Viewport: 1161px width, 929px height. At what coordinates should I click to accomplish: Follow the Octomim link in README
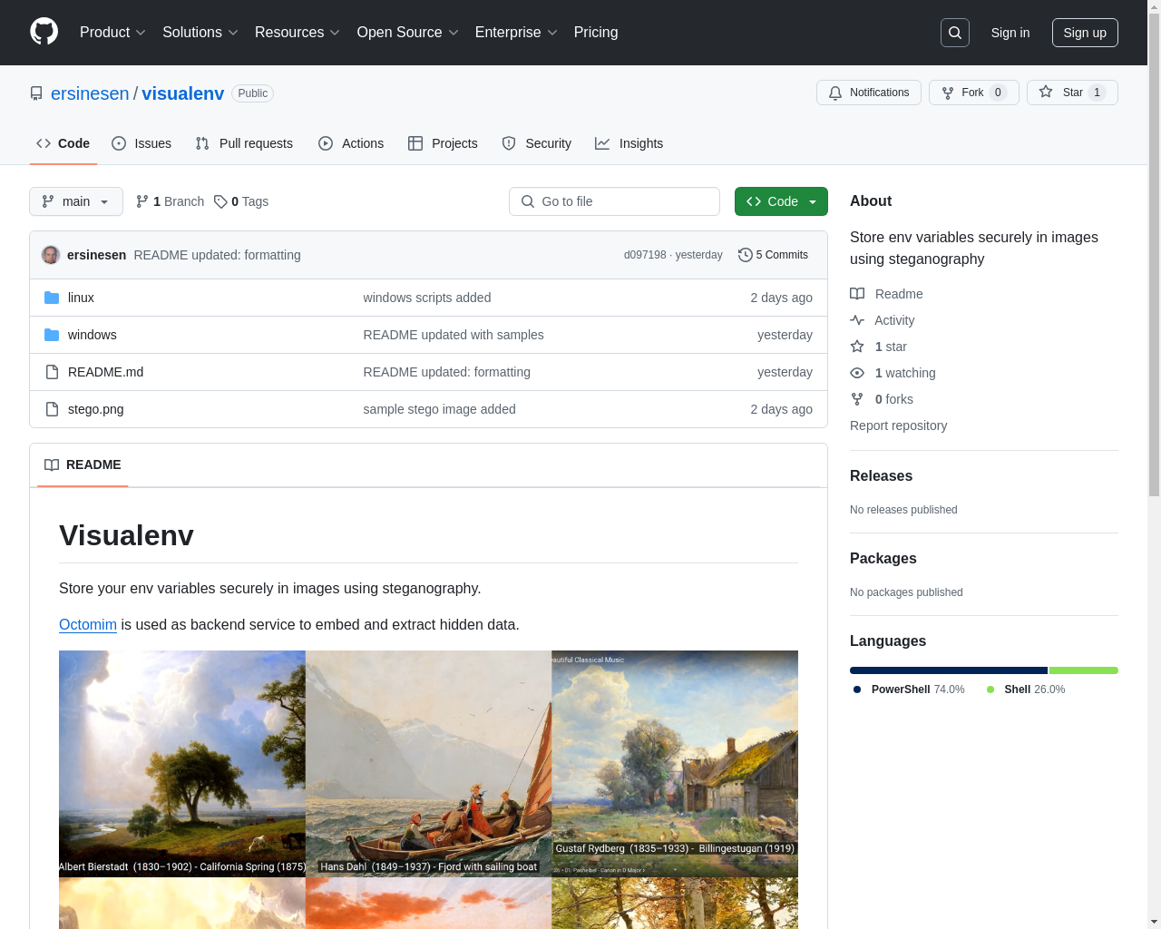(x=88, y=624)
